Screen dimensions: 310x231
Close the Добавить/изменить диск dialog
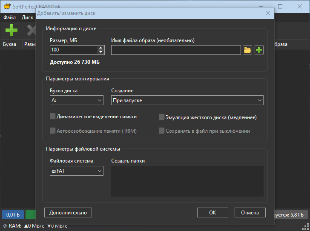click(268, 14)
